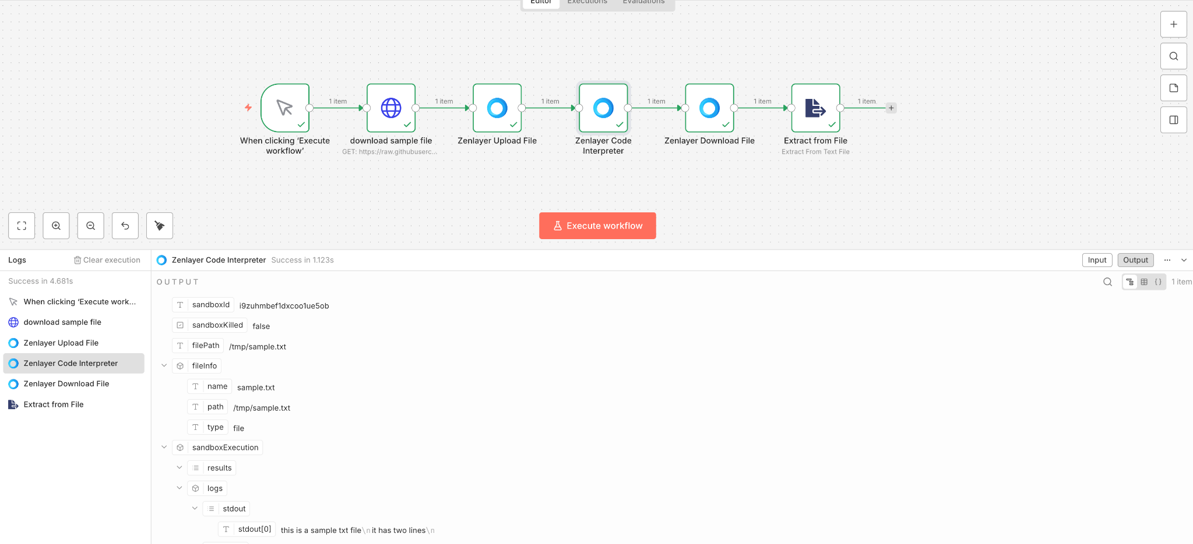
Task: Click the Execute workflow button
Action: click(597, 226)
